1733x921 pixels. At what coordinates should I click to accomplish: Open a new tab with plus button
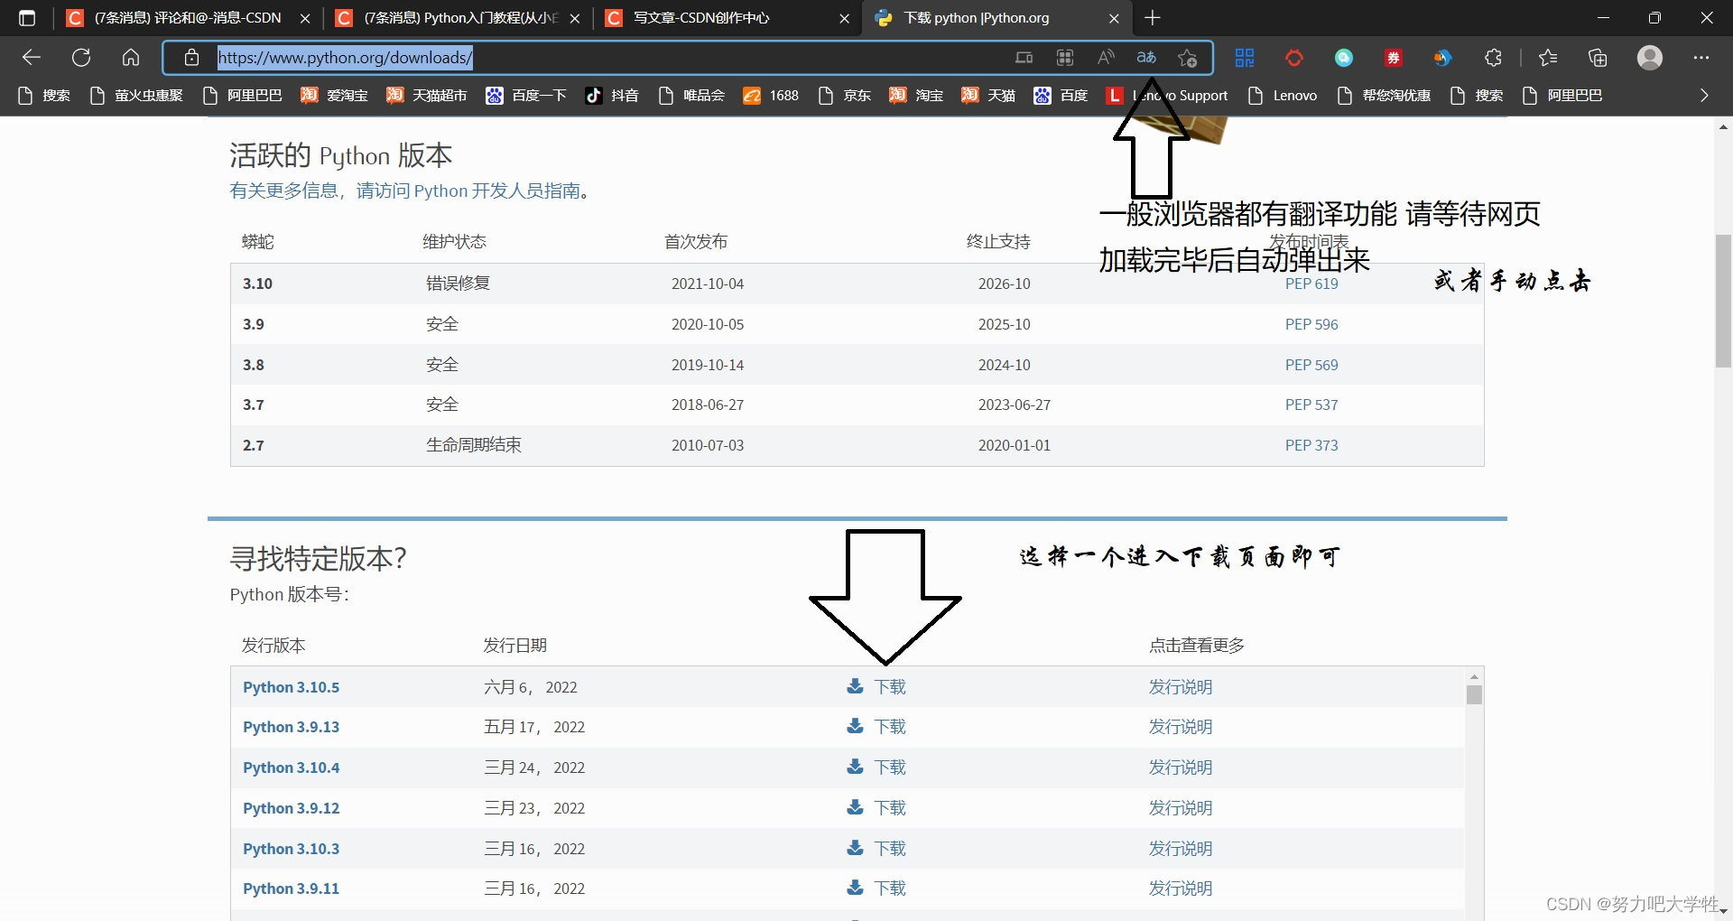[x=1153, y=18]
